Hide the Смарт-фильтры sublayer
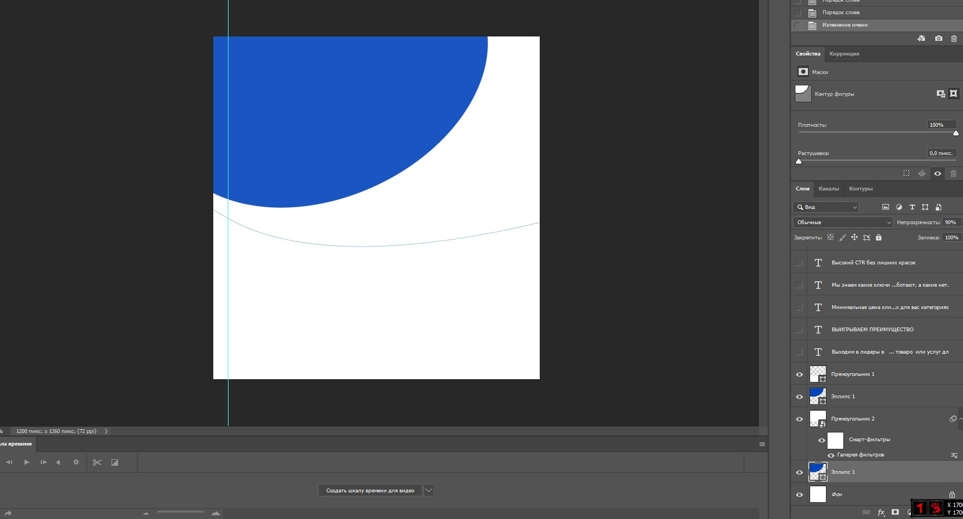 point(822,440)
